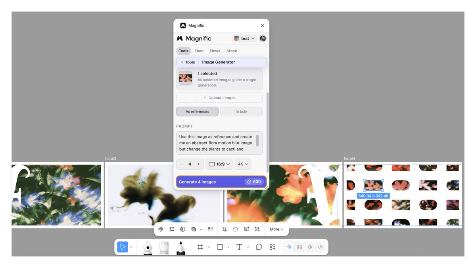The width and height of the screenshot is (476, 268).
Task: Choose the In bulk option
Action: 241,111
